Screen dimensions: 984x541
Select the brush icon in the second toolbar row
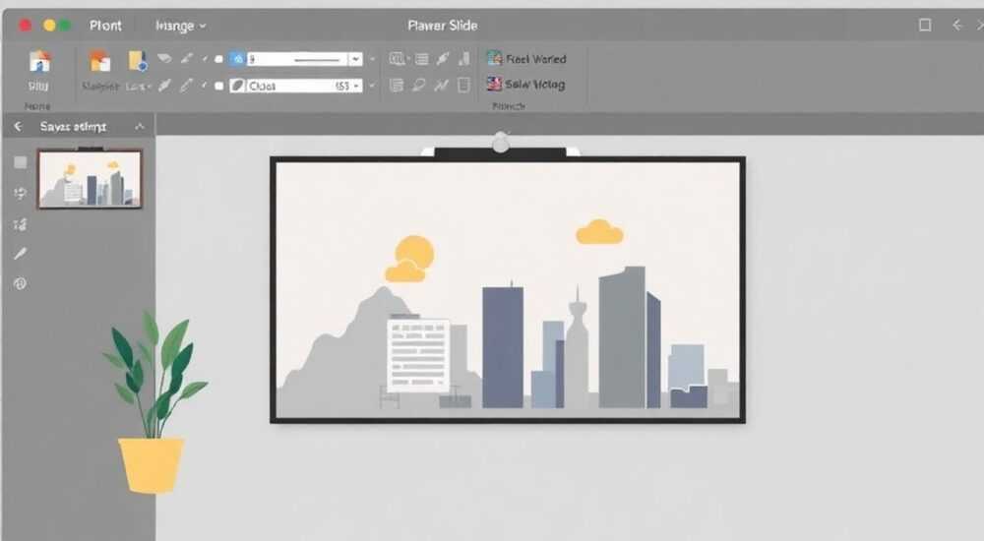click(x=164, y=86)
